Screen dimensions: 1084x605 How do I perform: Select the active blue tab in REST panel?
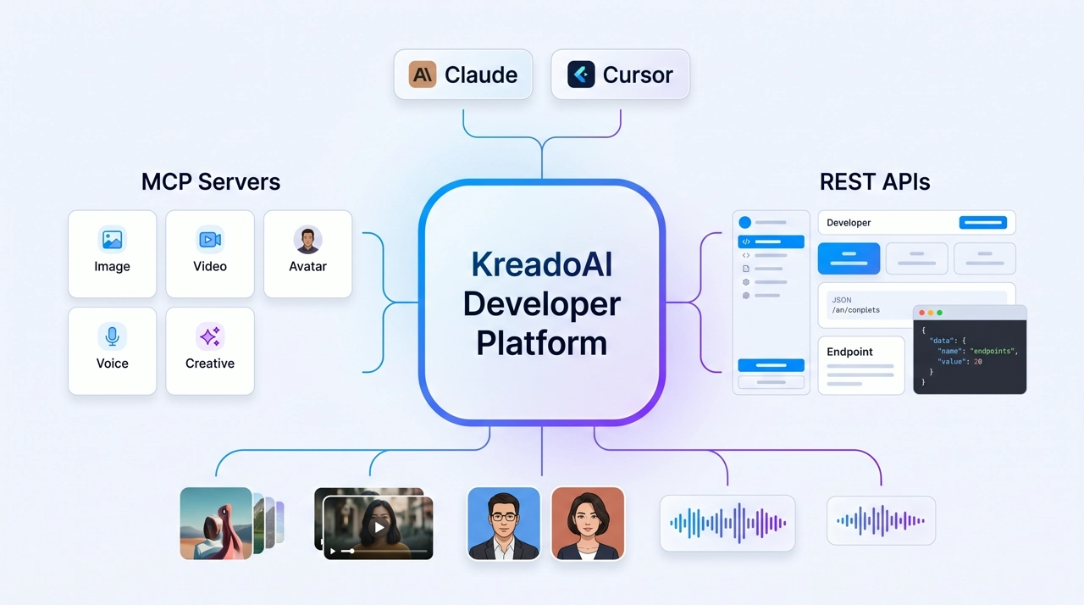(849, 258)
